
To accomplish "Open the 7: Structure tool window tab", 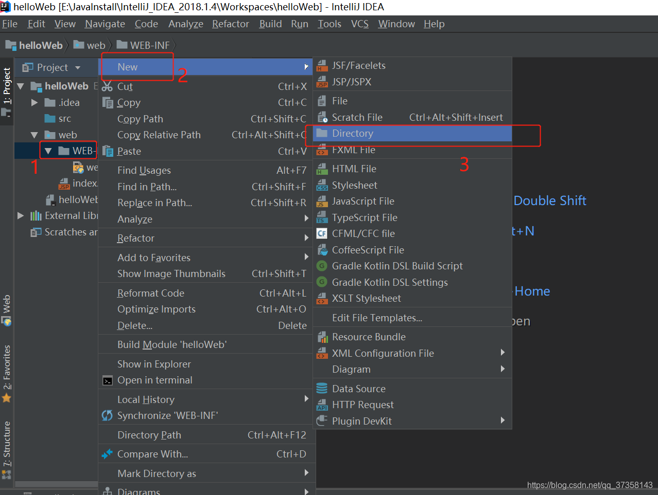I will [7, 450].
